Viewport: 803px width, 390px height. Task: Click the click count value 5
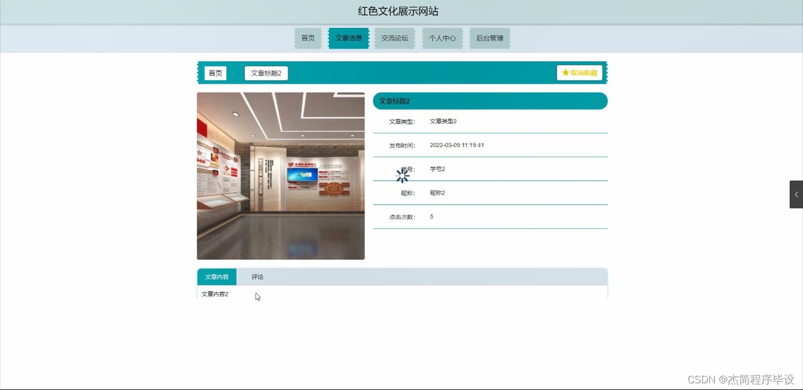431,217
